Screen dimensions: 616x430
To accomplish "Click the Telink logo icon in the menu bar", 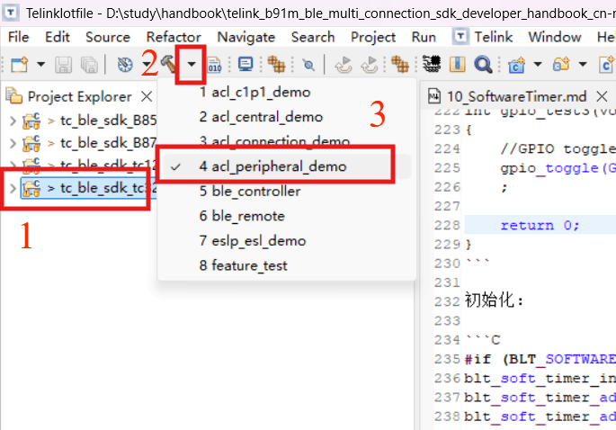I will click(460, 37).
